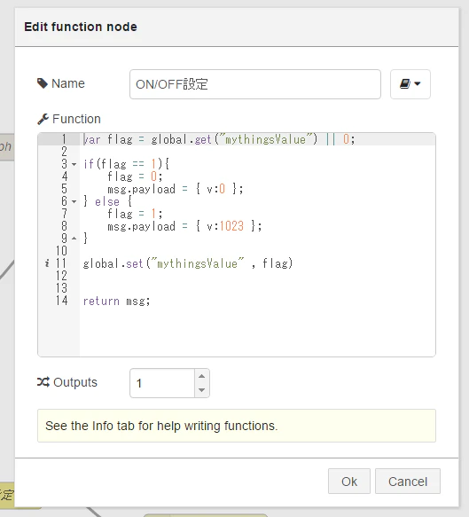Click the Outputs number field

pyautogui.click(x=162, y=383)
